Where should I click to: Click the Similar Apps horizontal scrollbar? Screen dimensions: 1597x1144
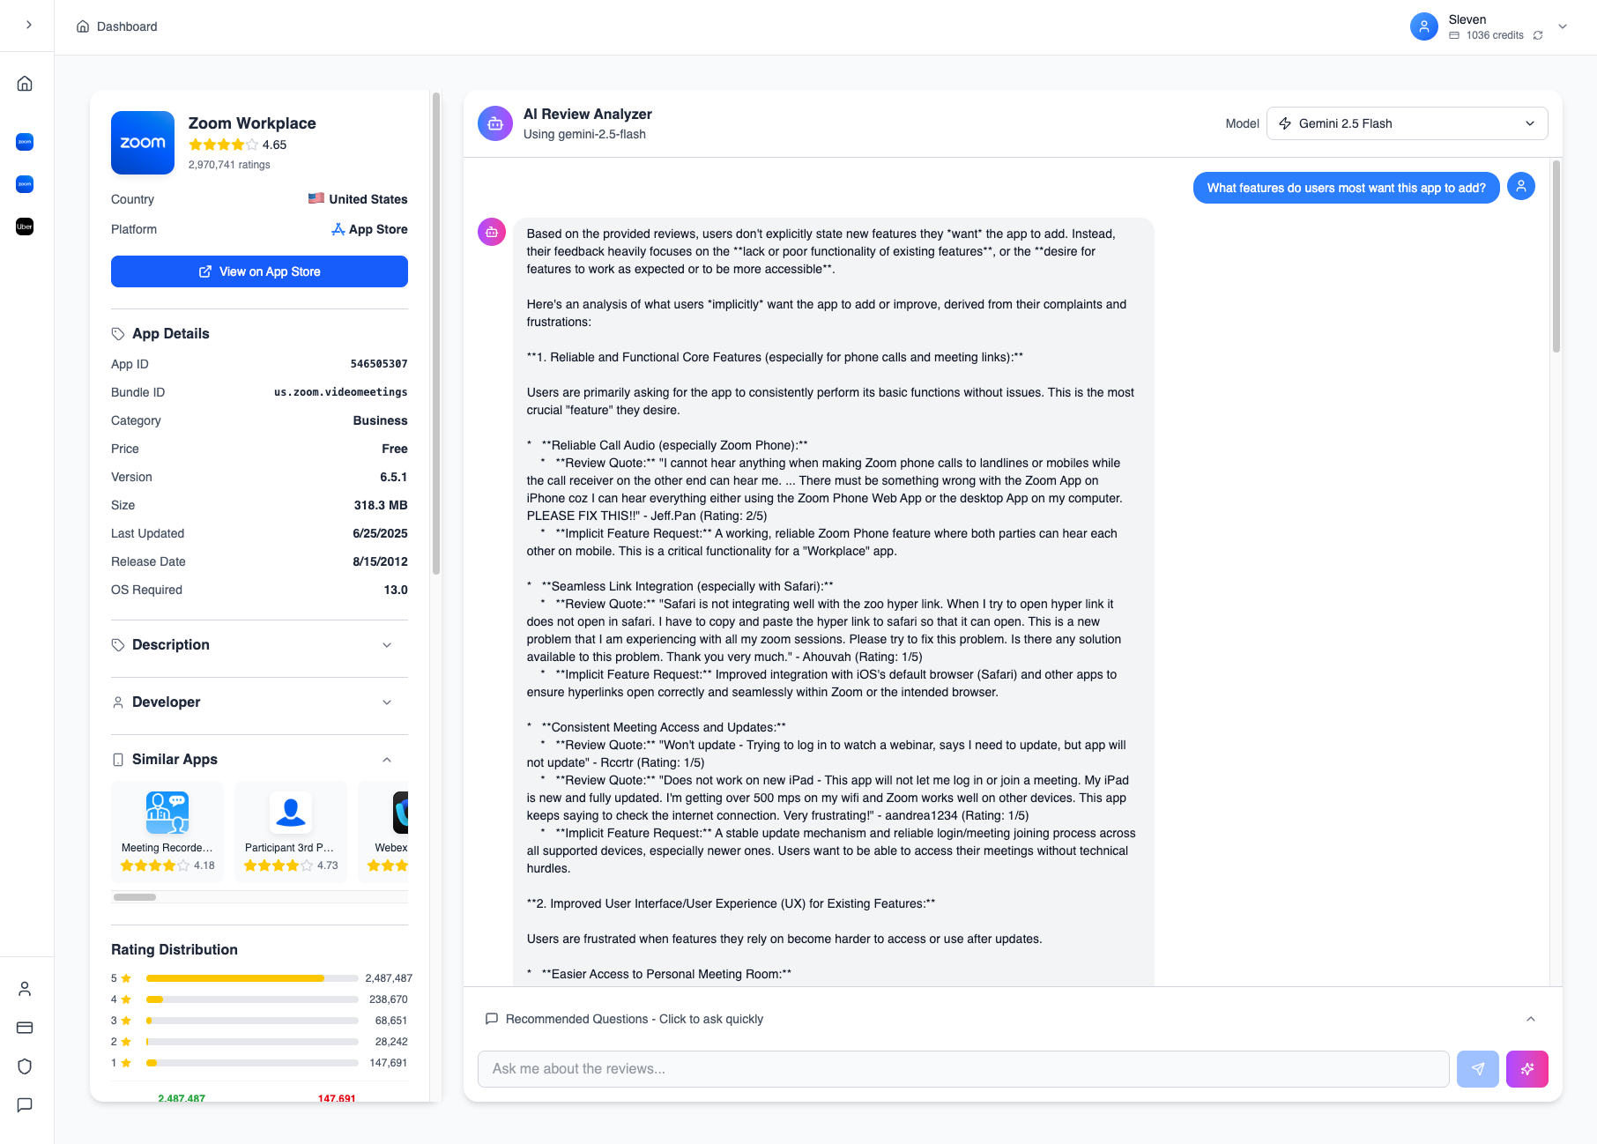click(x=135, y=897)
